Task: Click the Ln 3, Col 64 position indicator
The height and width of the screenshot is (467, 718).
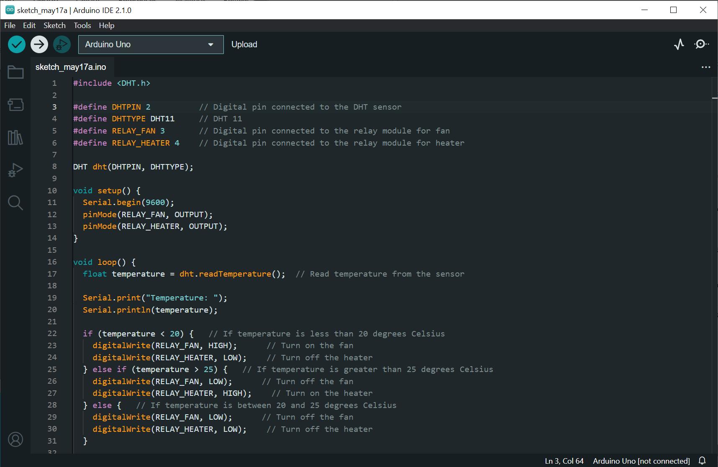Action: click(564, 461)
